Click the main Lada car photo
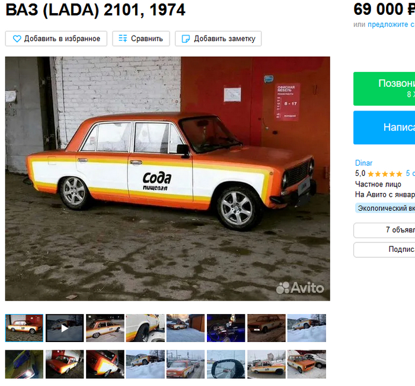Image resolution: width=415 pixels, height=386 pixels. [168, 179]
